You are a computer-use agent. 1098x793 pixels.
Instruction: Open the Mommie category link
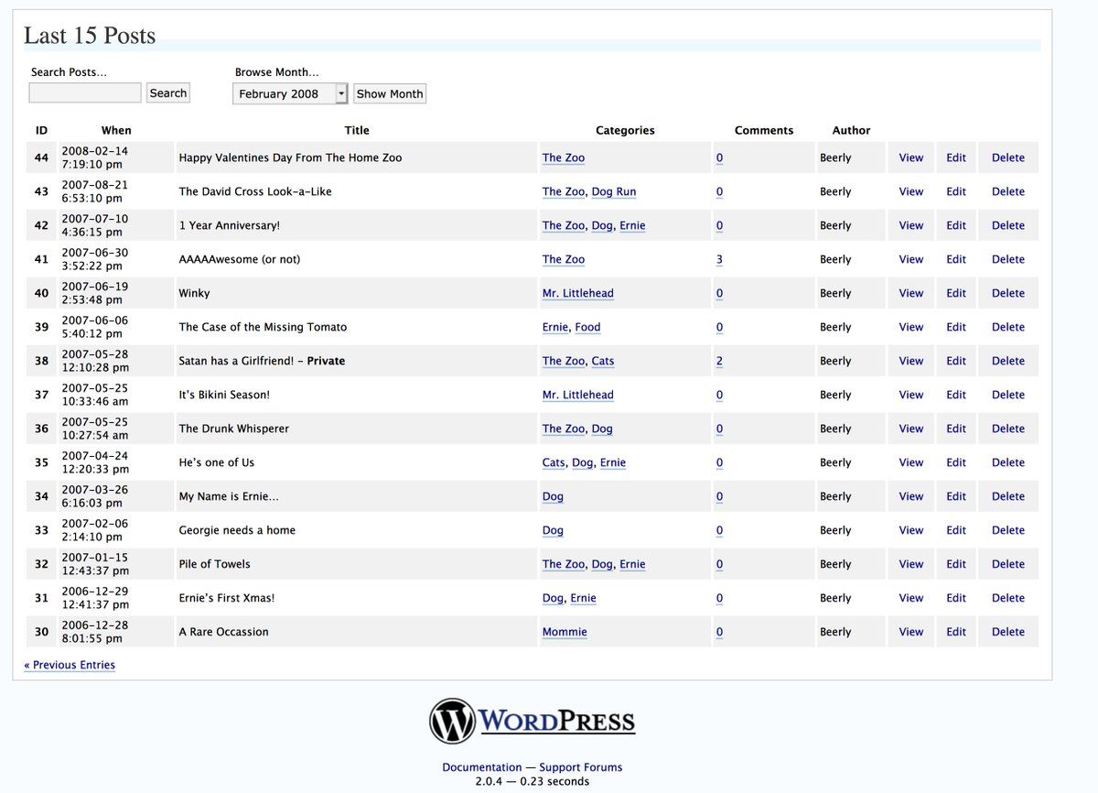(x=565, y=632)
